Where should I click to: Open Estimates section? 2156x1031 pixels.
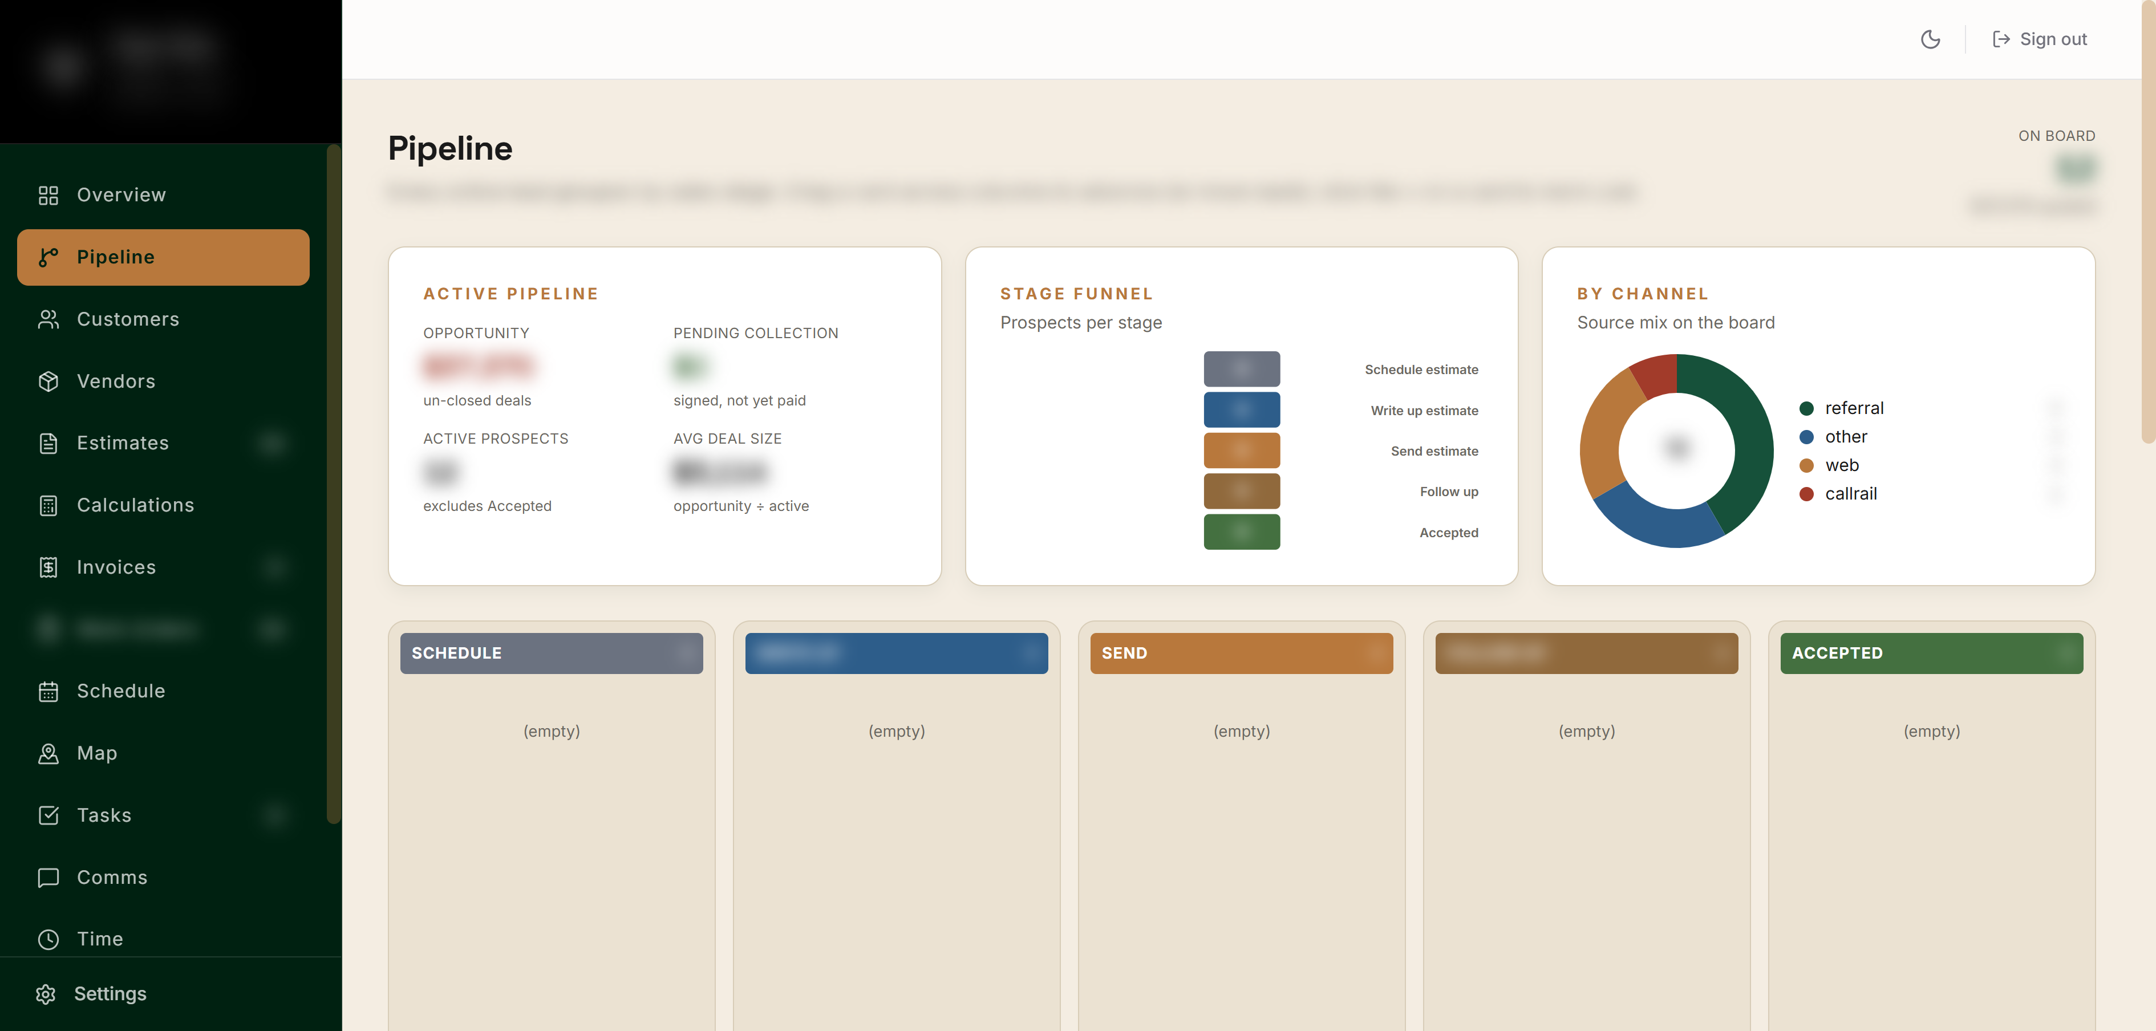pyautogui.click(x=163, y=443)
